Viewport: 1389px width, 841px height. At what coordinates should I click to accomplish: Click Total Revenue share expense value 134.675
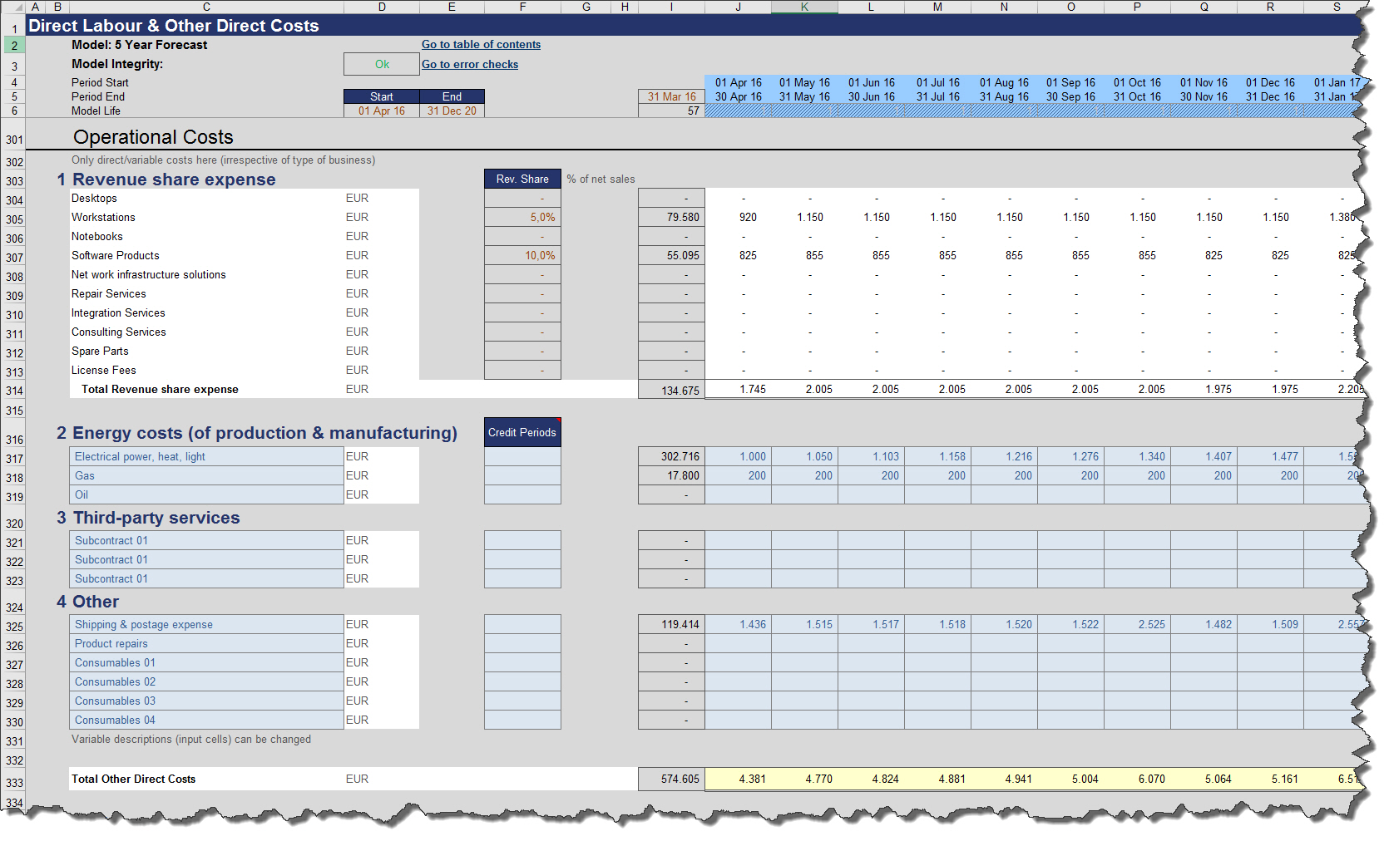671,391
